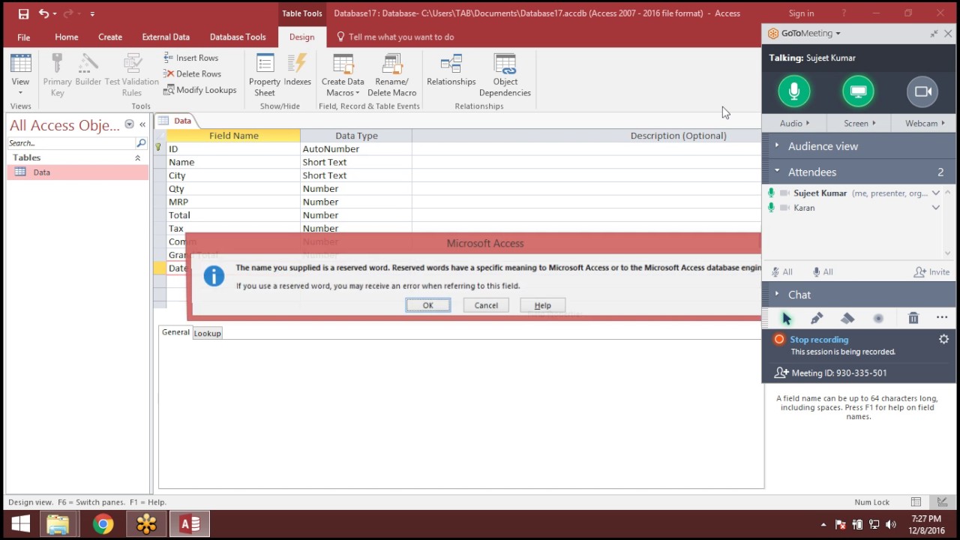Click Help in Microsoft Access dialog

(542, 305)
